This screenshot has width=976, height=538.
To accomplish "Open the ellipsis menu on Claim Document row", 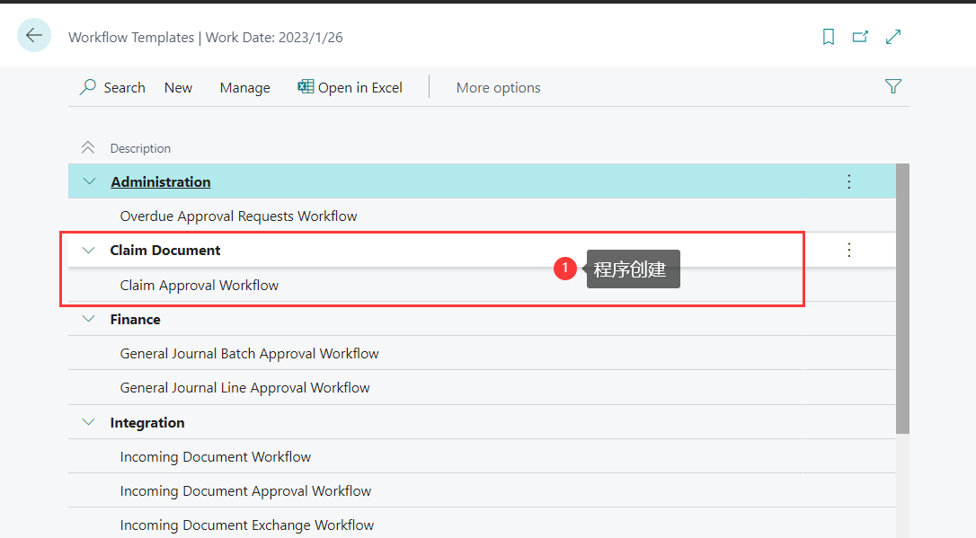I will coord(848,250).
